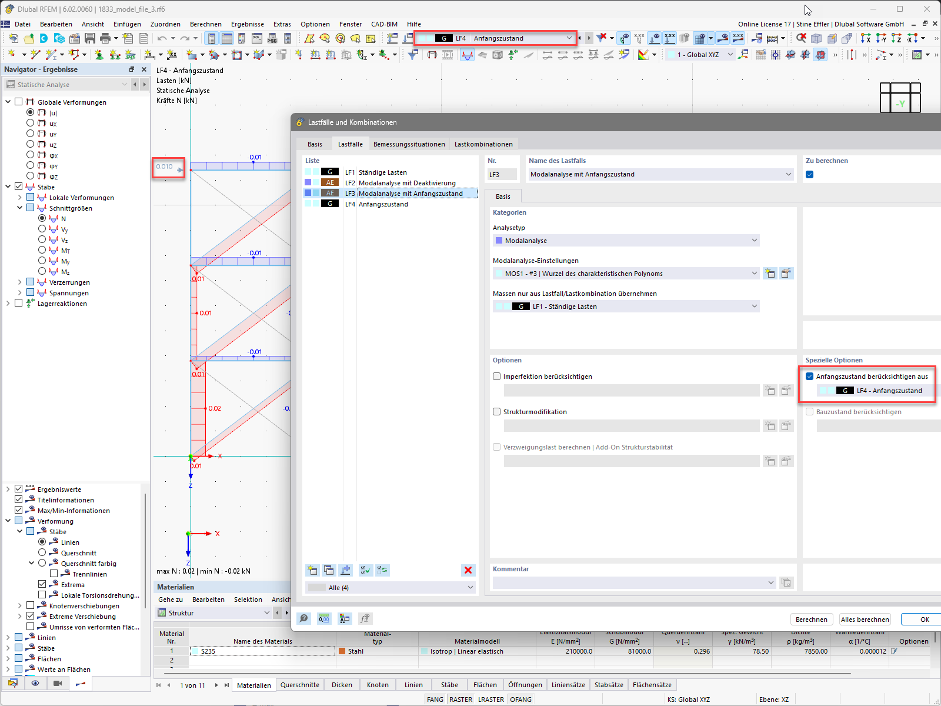Create a new load case in the dialog
The width and height of the screenshot is (941, 706).
pos(312,570)
